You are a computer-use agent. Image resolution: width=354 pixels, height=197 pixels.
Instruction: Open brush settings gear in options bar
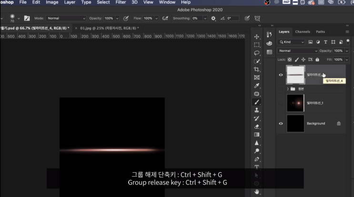pyautogui.click(x=213, y=18)
